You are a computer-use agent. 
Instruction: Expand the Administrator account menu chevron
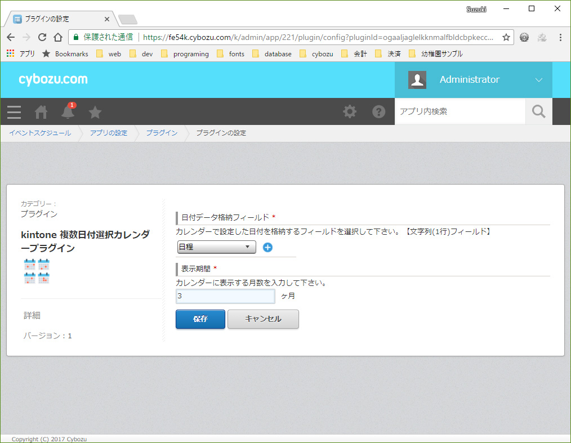pyautogui.click(x=538, y=80)
